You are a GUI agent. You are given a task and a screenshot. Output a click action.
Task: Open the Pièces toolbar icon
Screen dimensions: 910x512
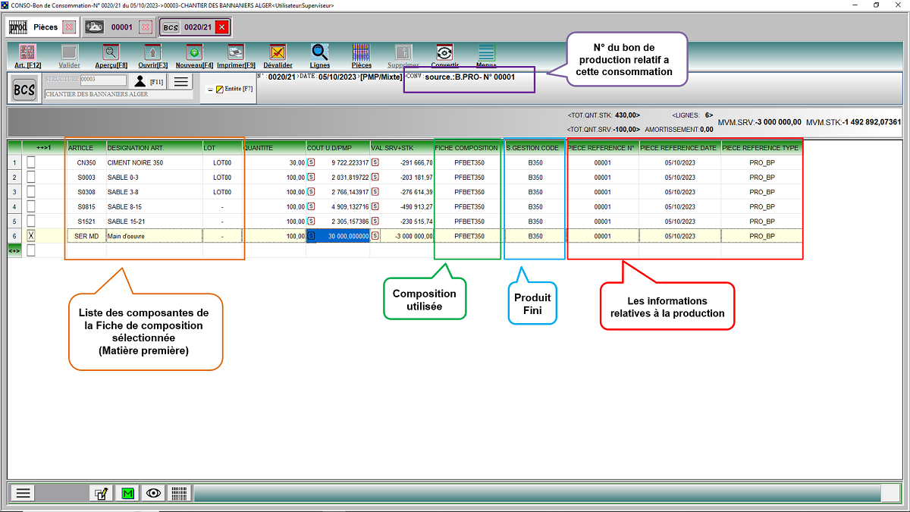[362, 53]
